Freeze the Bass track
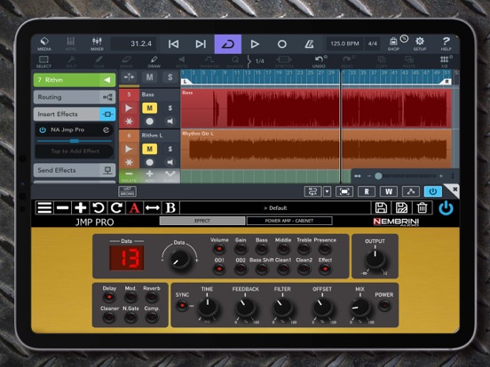 point(129,121)
